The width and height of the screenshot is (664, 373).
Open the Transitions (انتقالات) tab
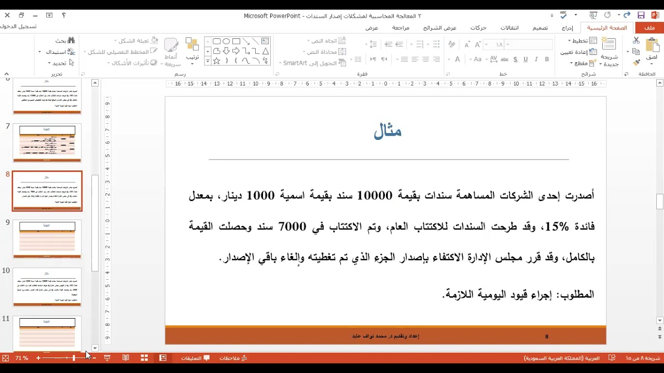(x=509, y=28)
